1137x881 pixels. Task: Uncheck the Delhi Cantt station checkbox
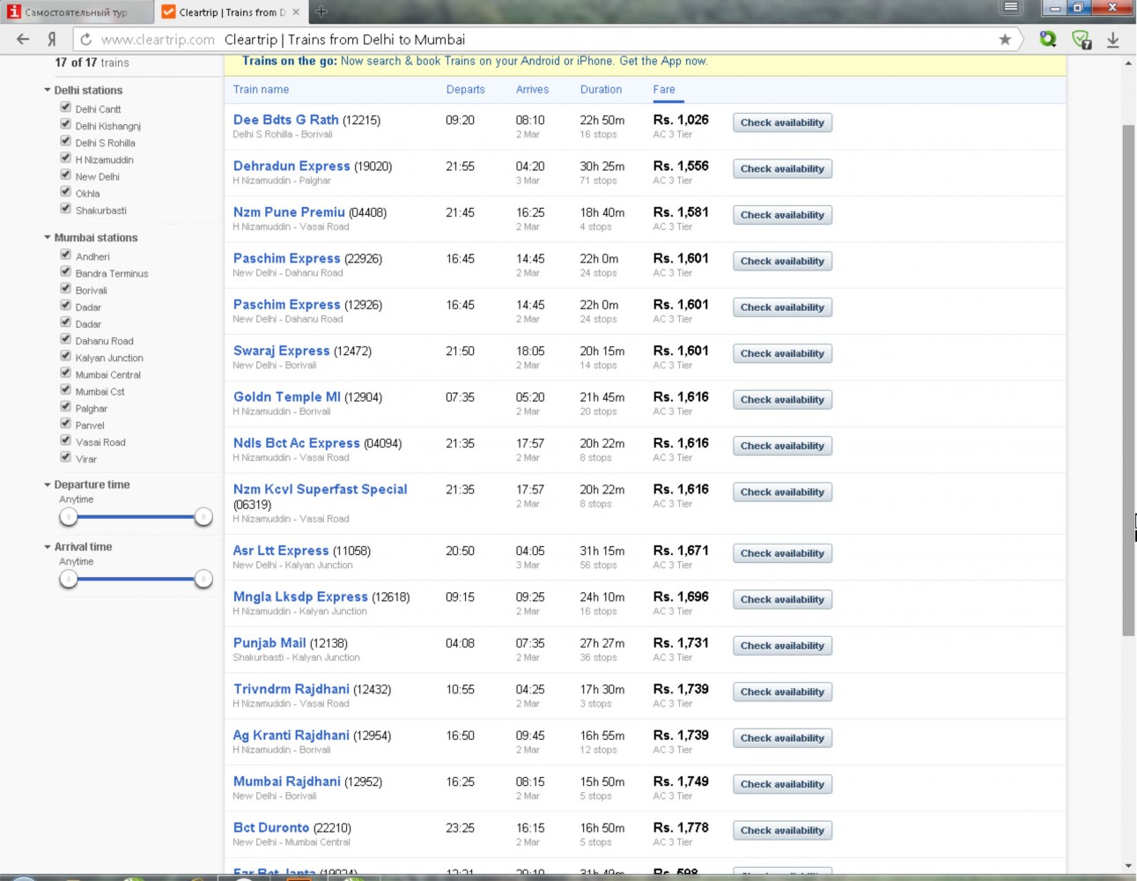pos(65,107)
